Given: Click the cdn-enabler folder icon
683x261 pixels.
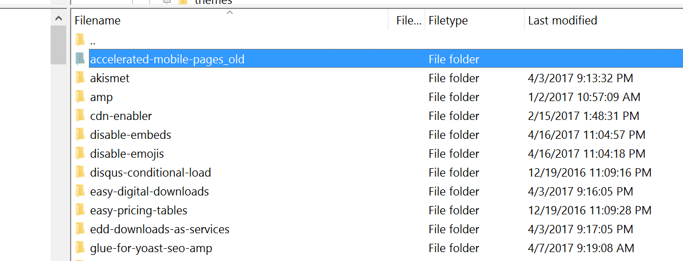Looking at the screenshot, I should click(x=80, y=116).
